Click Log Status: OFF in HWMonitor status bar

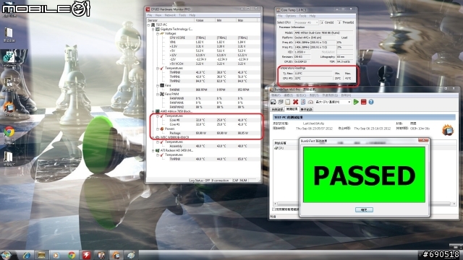[200, 181]
